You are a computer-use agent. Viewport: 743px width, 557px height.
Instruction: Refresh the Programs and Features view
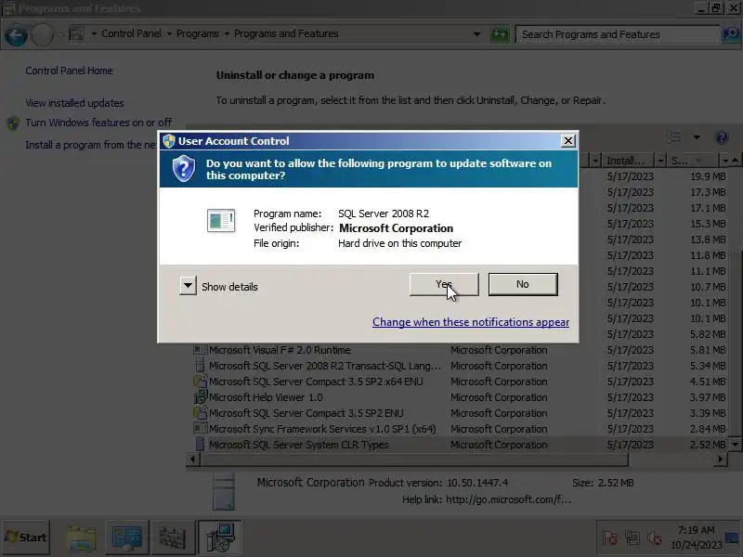(499, 34)
